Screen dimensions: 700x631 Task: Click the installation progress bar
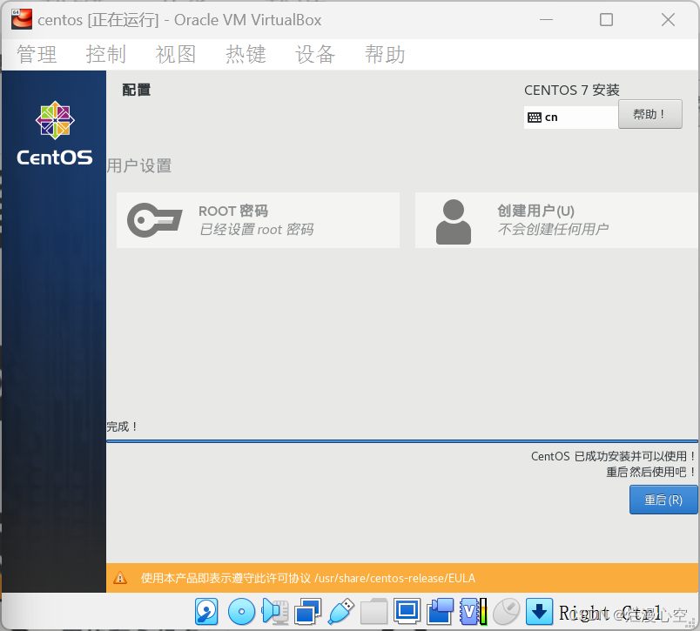click(402, 441)
